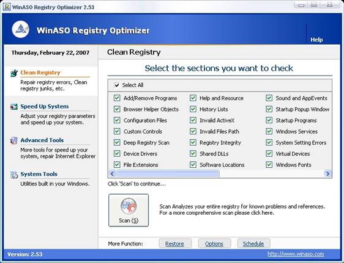Click the System Tools sidebar icon
The height and width of the screenshot is (263, 344).
click(14, 175)
